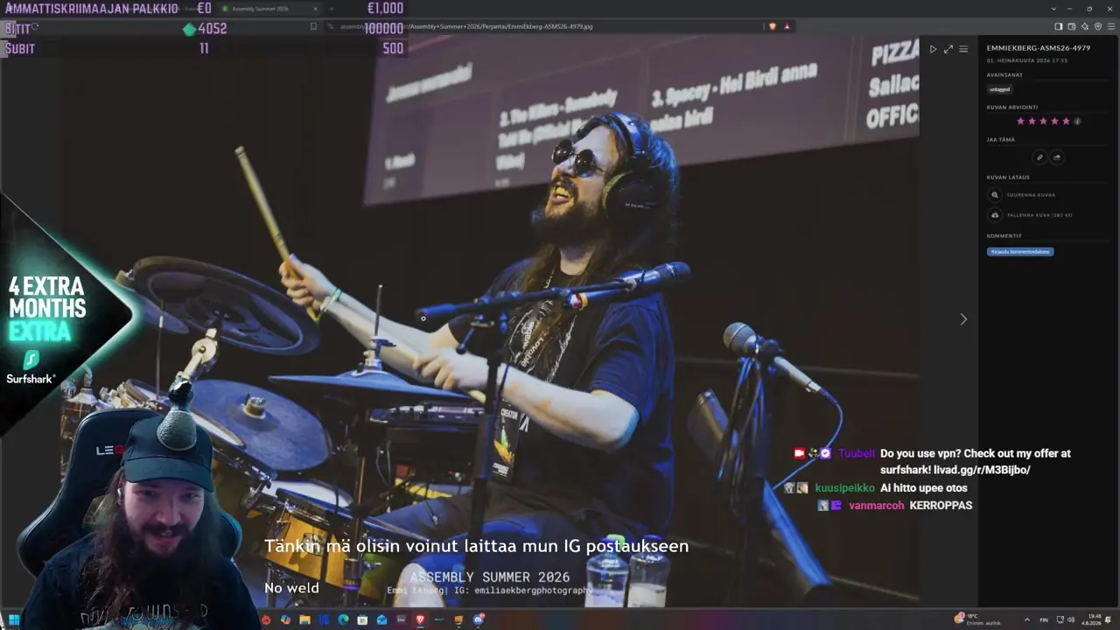Open the browser VPN shield icon

(1098, 26)
